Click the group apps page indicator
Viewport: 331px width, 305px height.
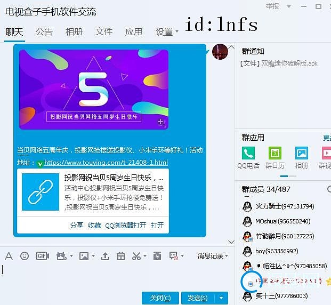pyautogui.click(x=288, y=176)
